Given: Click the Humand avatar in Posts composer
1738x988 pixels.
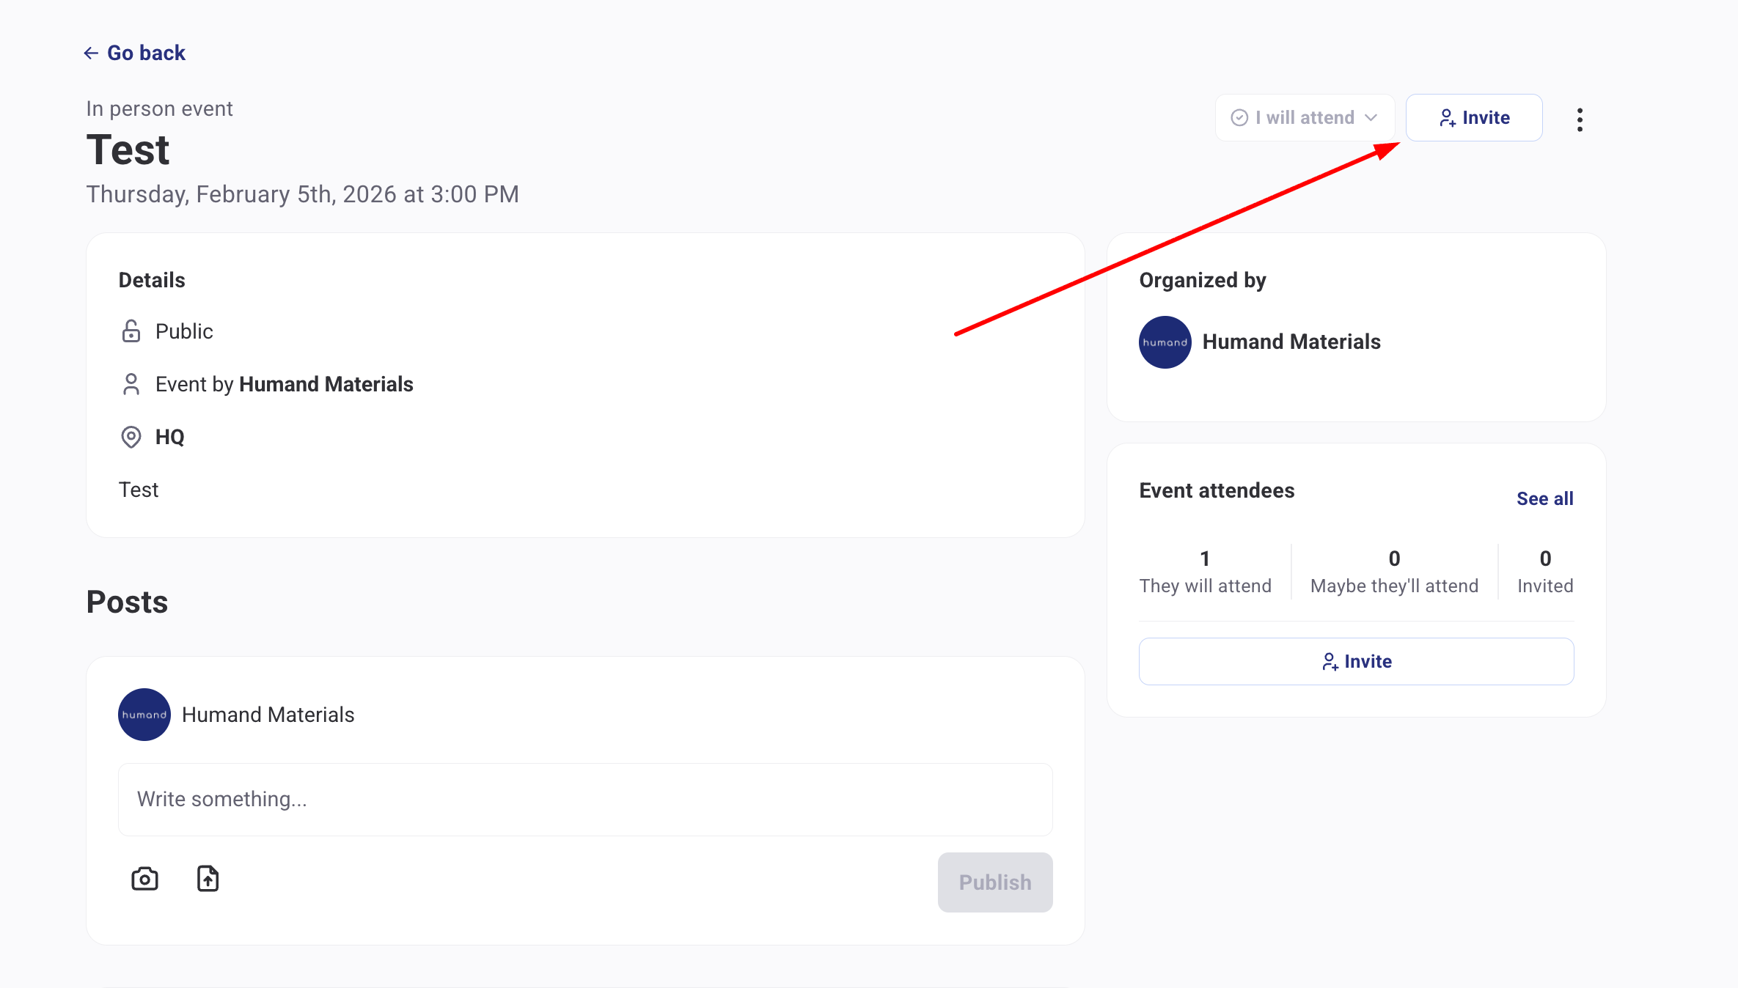Looking at the screenshot, I should (144, 715).
